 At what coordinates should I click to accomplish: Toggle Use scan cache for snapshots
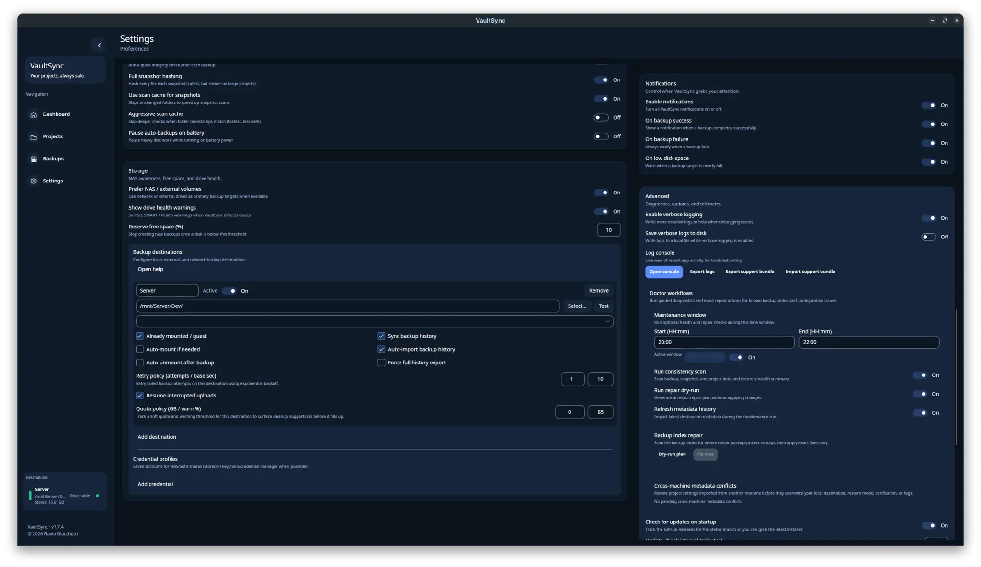point(601,99)
